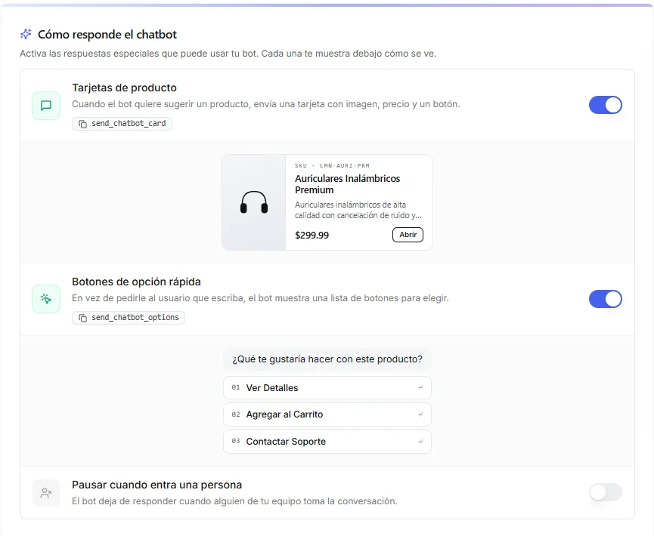Screen dimensions: 654x536
Task: Click the Tarjetas de producto title
Action: (x=124, y=88)
